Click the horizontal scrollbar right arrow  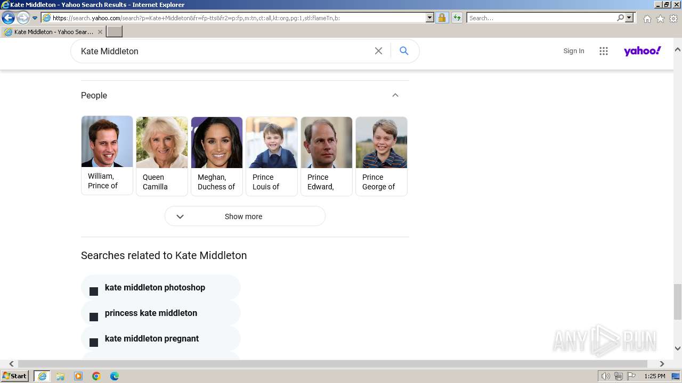(662, 364)
